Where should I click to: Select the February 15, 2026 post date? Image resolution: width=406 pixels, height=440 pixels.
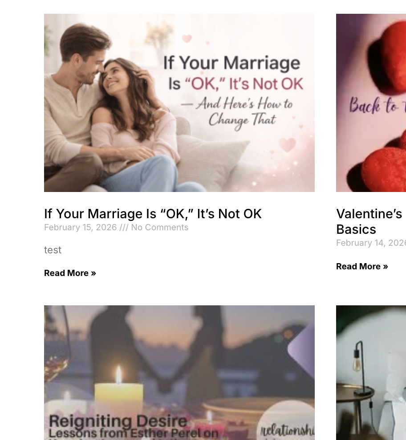tap(81, 227)
